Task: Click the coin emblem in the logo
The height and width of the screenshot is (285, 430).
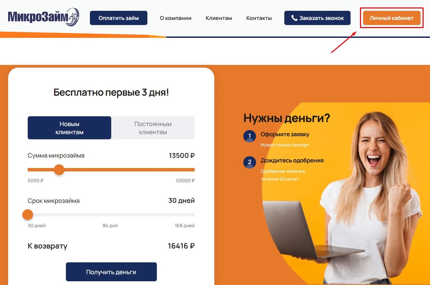Action: coord(73,17)
